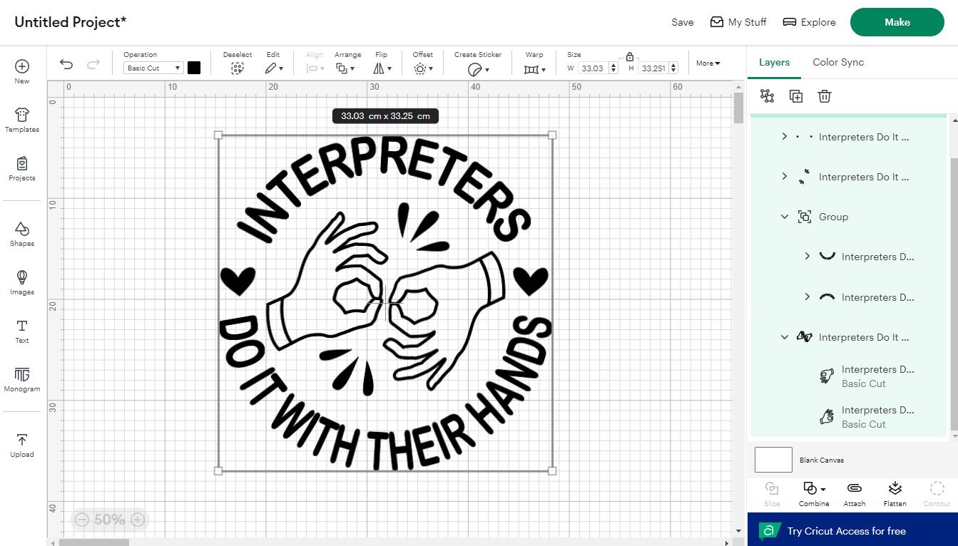Click the Blank Canvas swatch
The width and height of the screenshot is (958, 546).
coord(773,460)
